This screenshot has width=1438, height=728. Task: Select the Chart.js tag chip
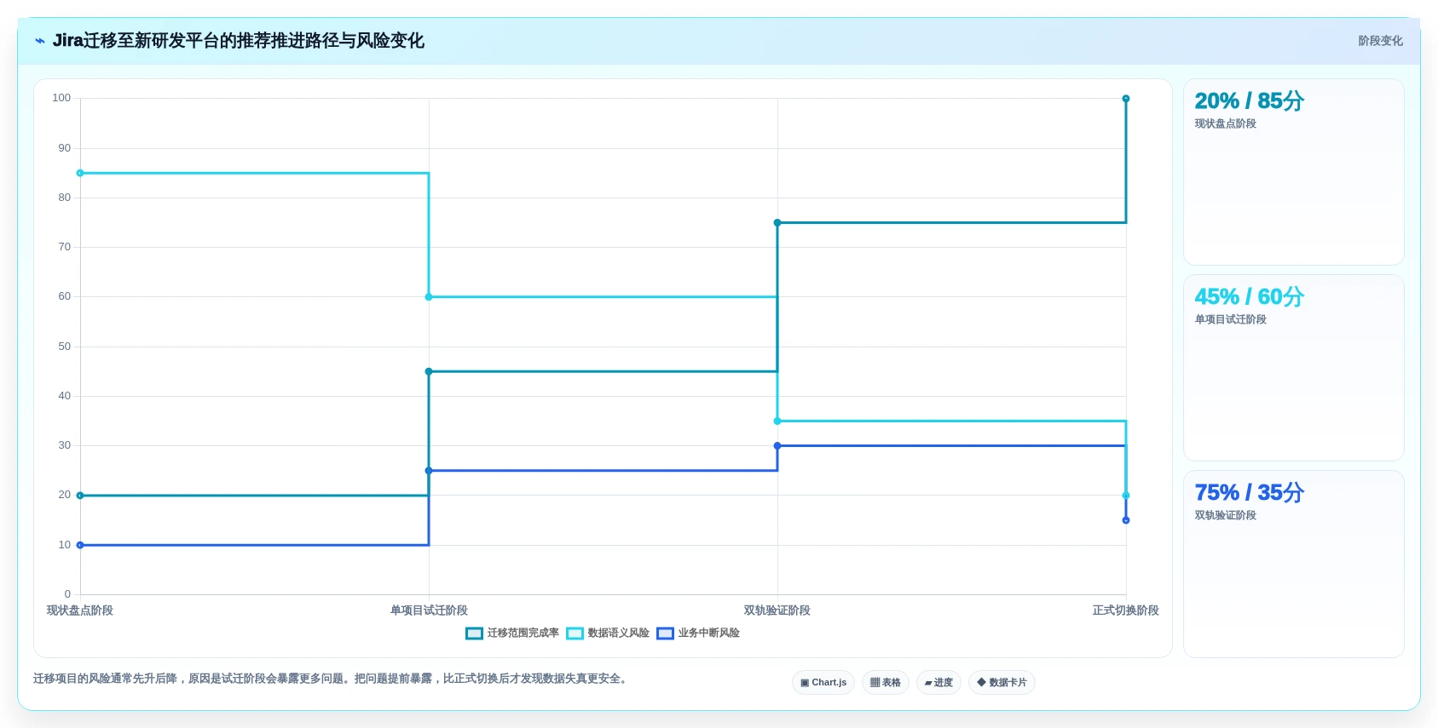(823, 682)
